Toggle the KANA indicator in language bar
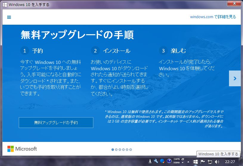The image size is (243, 166). [177, 163]
